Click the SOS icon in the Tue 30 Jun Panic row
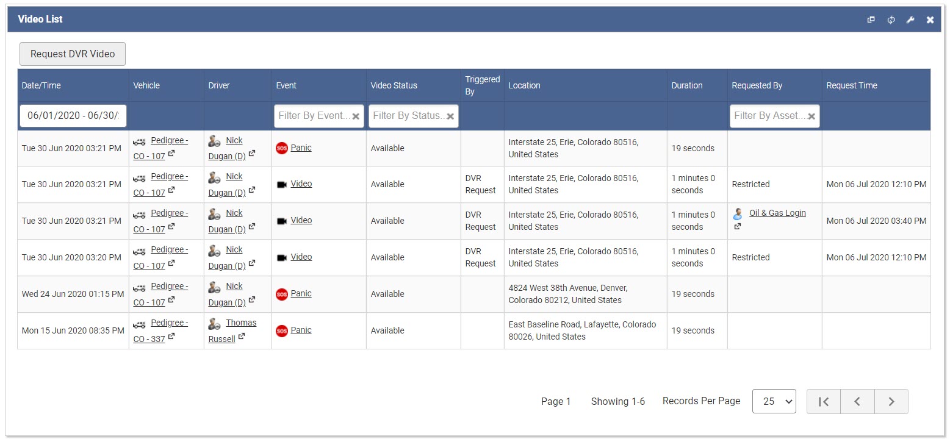950x439 pixels. tap(281, 148)
